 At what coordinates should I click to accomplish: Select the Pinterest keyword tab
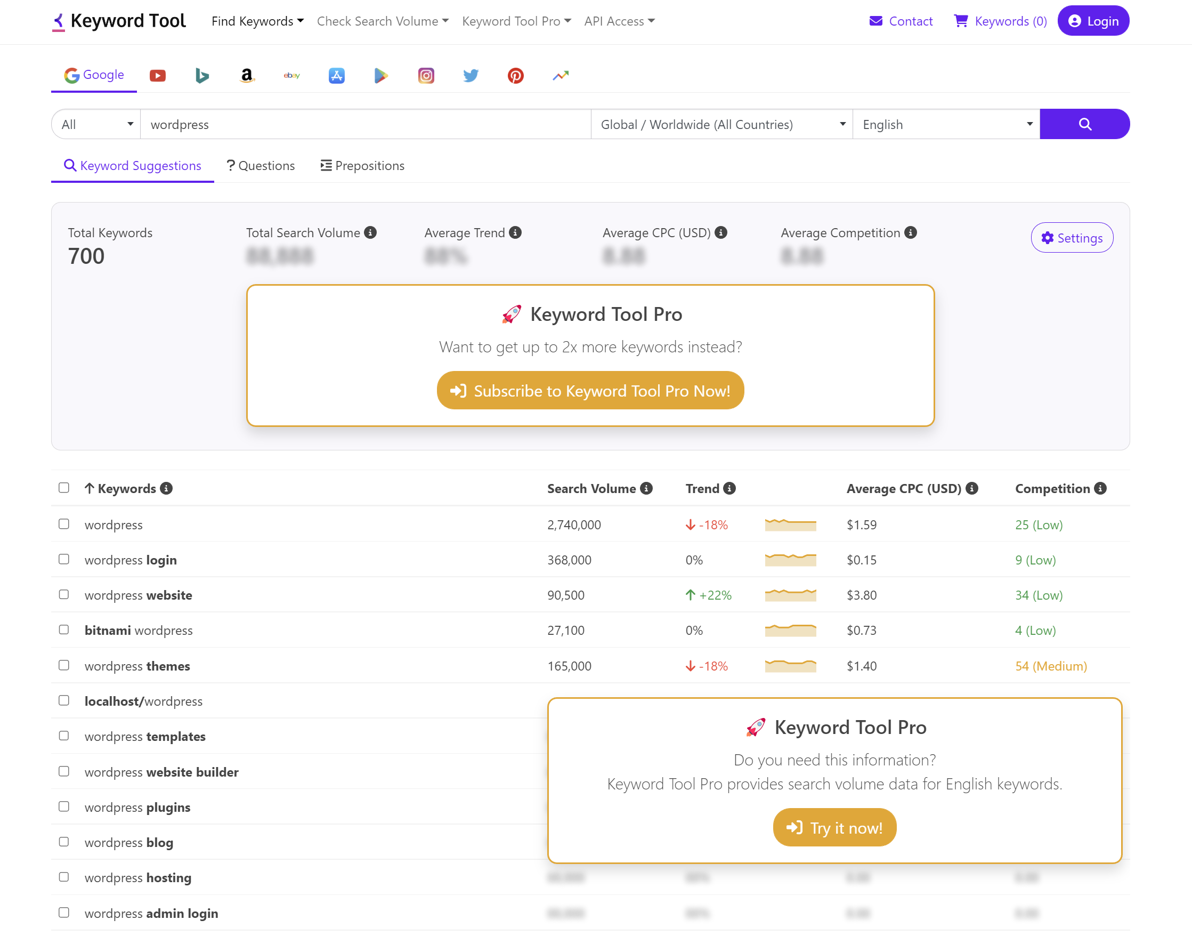pyautogui.click(x=515, y=75)
